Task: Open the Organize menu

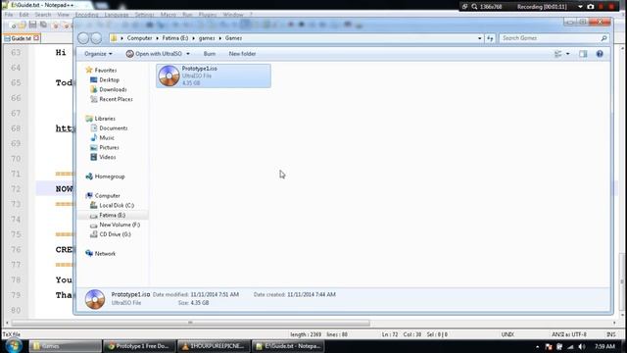Action: pos(98,54)
